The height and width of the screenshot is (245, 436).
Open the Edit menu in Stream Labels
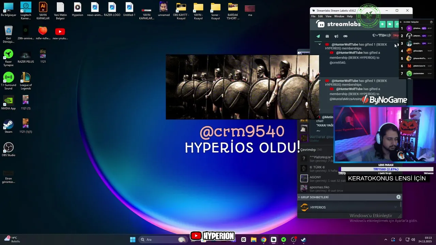coord(321,16)
